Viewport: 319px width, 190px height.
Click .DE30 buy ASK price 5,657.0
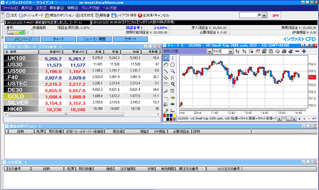77,90
